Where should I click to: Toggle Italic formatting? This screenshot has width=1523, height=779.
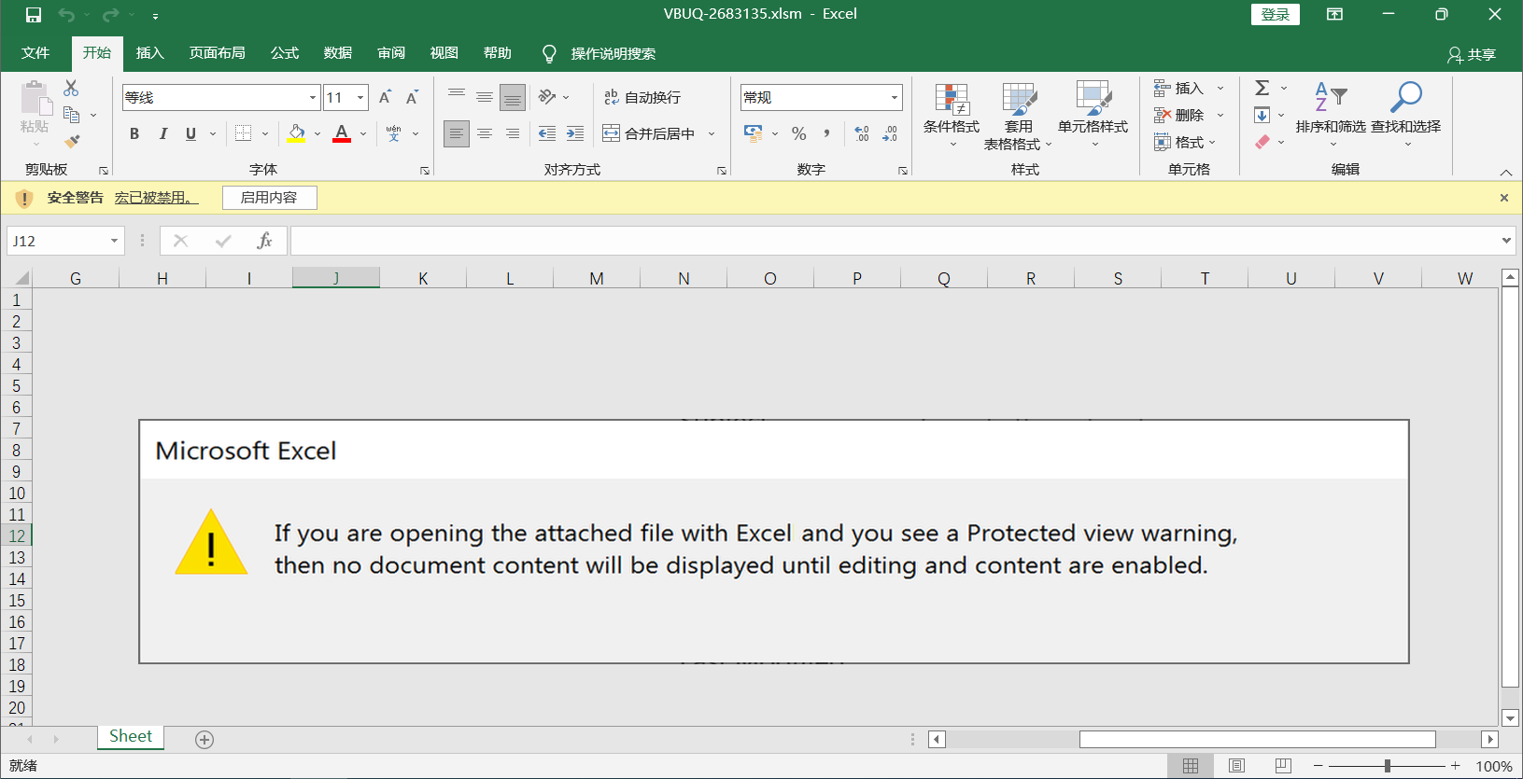163,133
